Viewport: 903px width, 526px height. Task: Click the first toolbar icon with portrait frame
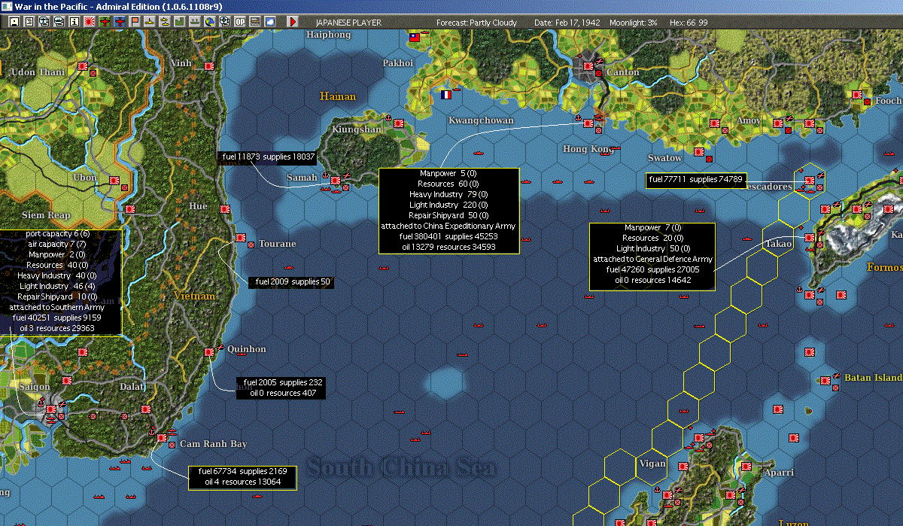pyautogui.click(x=14, y=22)
